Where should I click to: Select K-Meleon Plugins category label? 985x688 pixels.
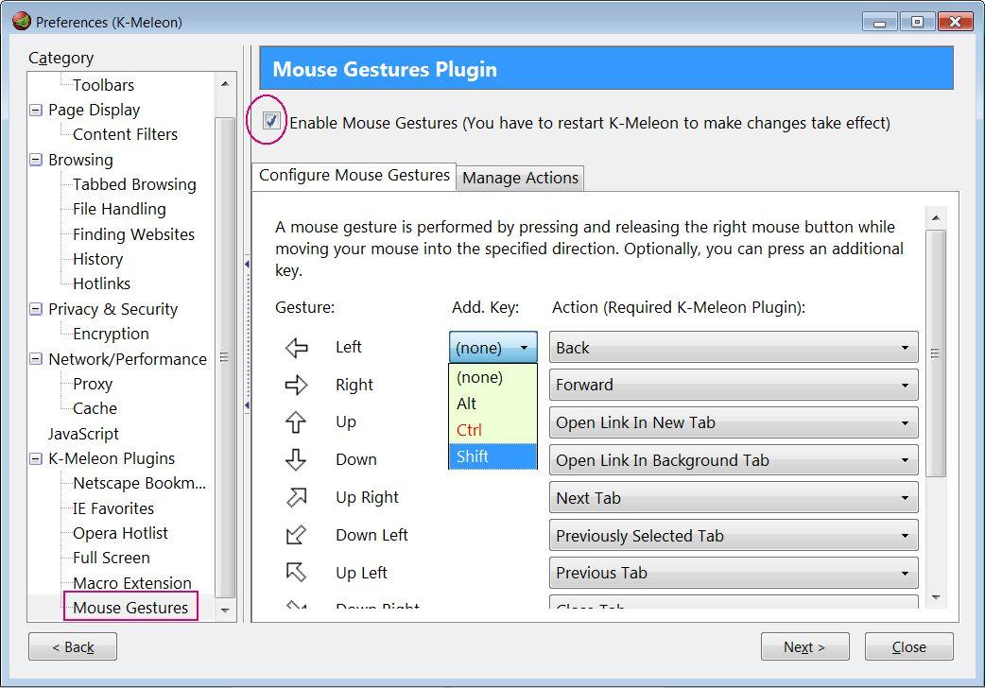[x=112, y=458]
